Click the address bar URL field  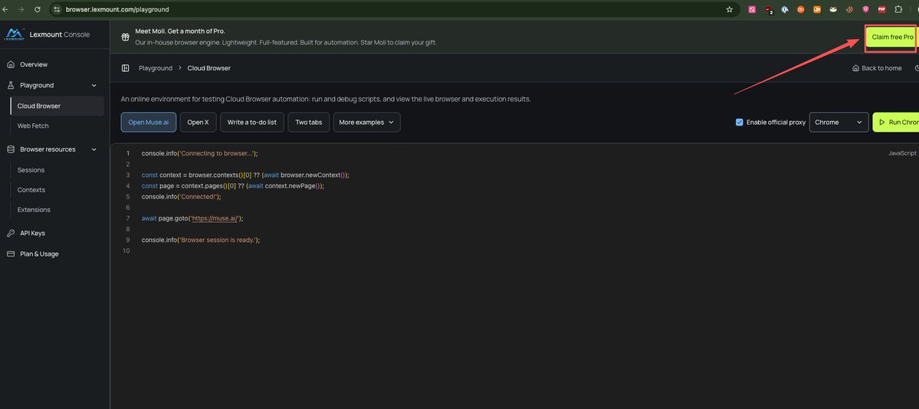pos(387,9)
